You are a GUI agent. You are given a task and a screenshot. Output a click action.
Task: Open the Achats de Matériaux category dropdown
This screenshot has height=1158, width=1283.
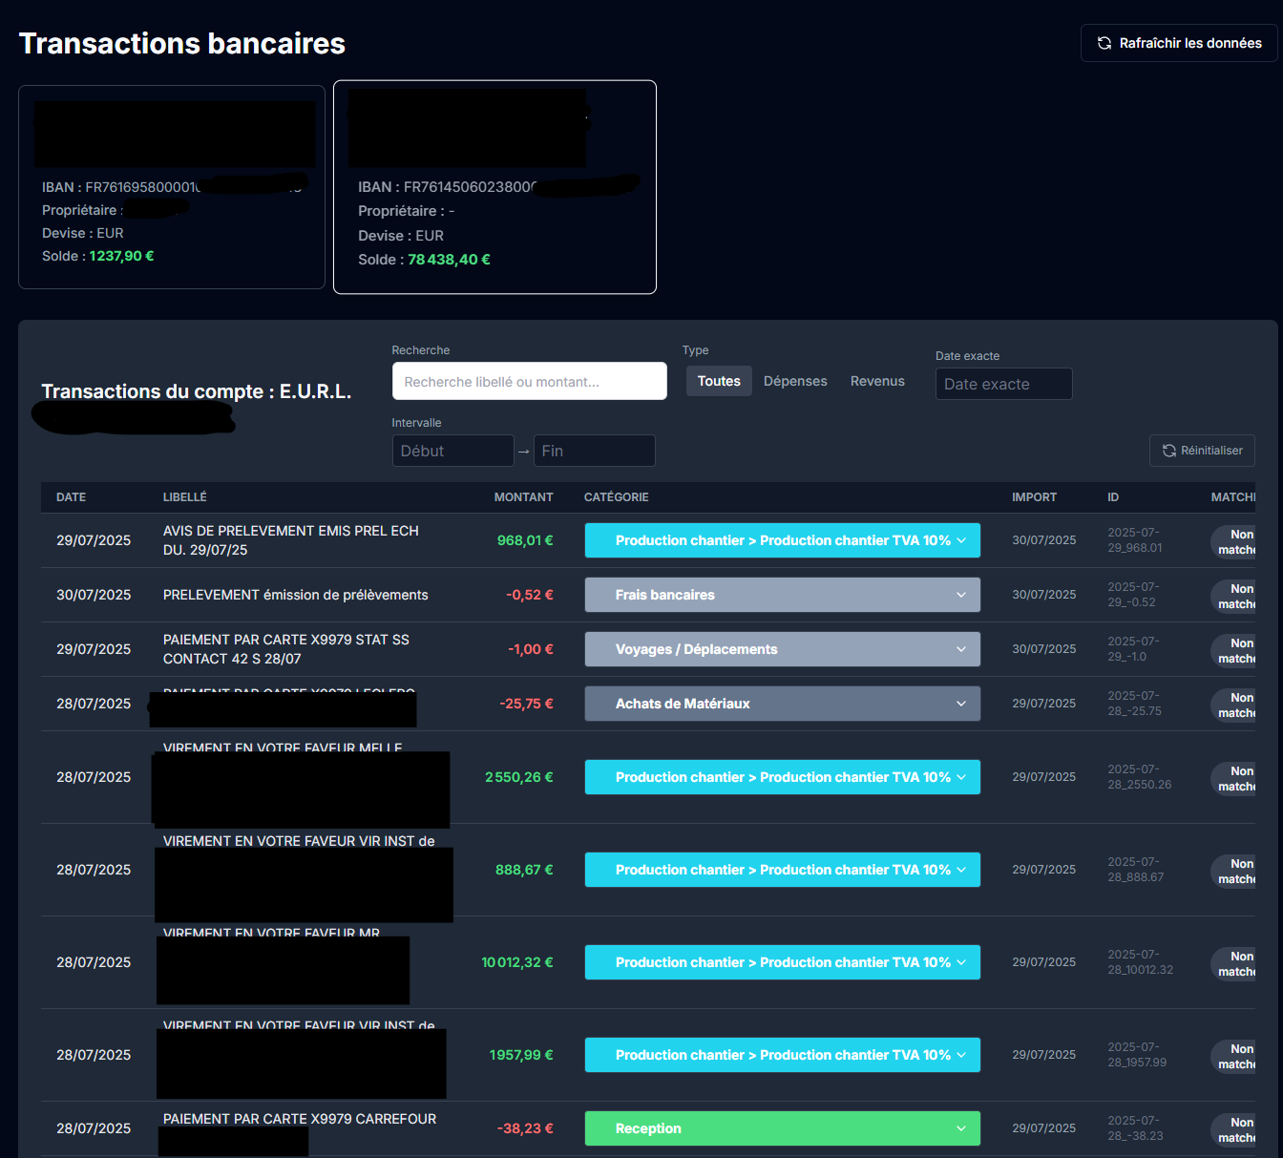(x=782, y=704)
